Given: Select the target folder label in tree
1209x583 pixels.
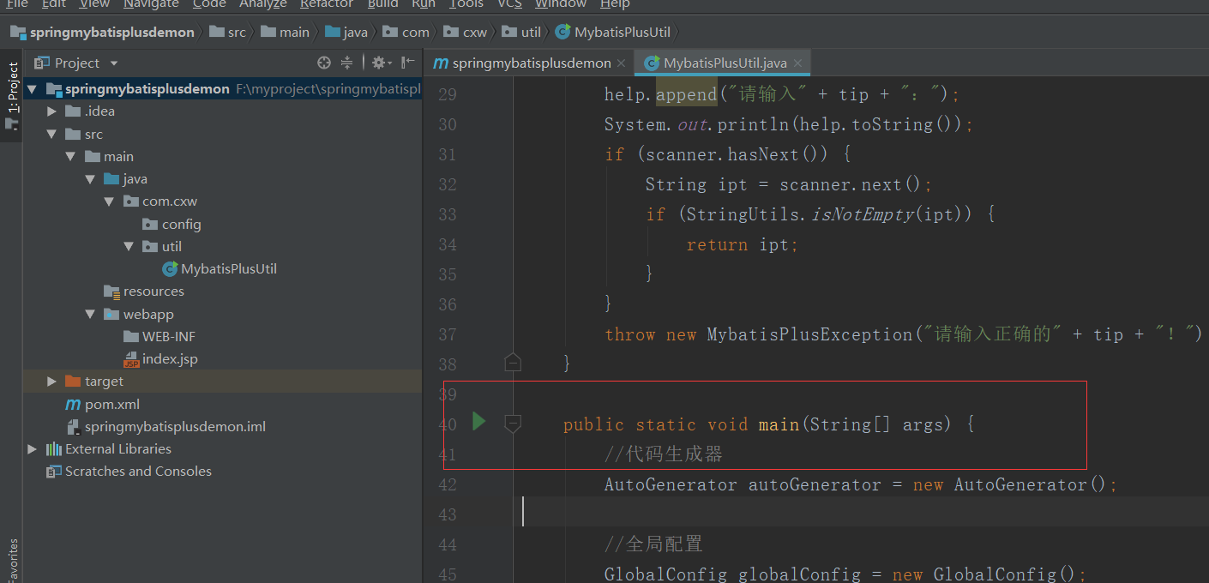Looking at the screenshot, I should (x=104, y=382).
